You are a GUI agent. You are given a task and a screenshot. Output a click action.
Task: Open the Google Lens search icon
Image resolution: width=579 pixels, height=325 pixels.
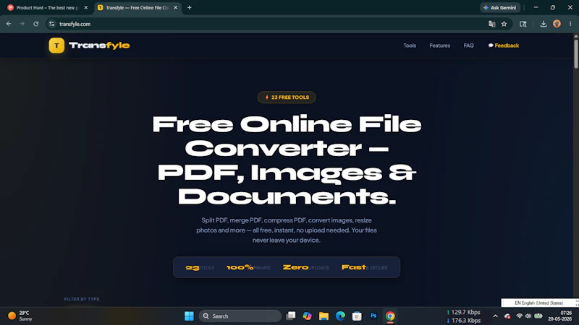pyautogui.click(x=523, y=24)
